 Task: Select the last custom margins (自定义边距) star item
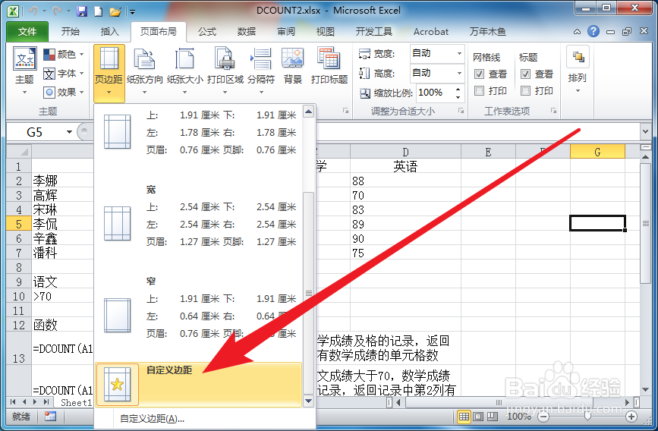(x=199, y=385)
